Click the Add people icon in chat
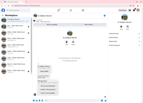Image resolution: width=143 pixels, height=103 pixels. 67,42
